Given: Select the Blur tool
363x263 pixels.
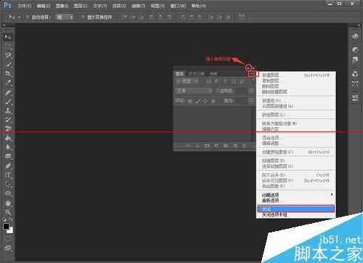Looking at the screenshot, I should click(8, 147).
